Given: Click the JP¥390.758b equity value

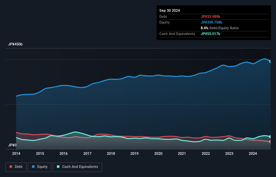Looking at the screenshot, I should (211, 22).
